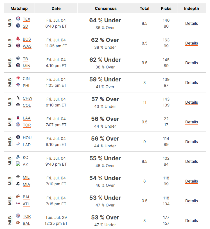
Task: Open the KC team link
Action: click(x=25, y=157)
